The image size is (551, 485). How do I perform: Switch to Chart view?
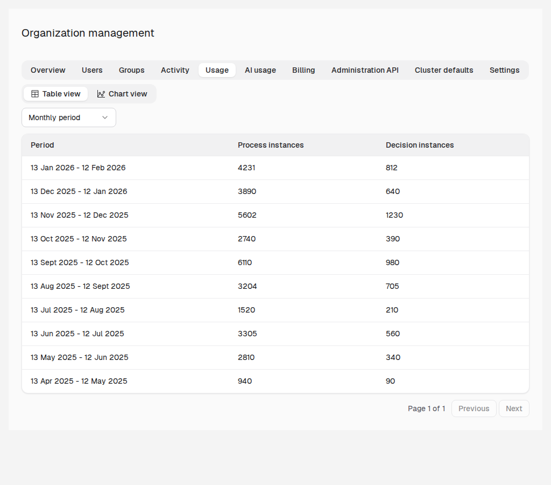click(x=122, y=94)
